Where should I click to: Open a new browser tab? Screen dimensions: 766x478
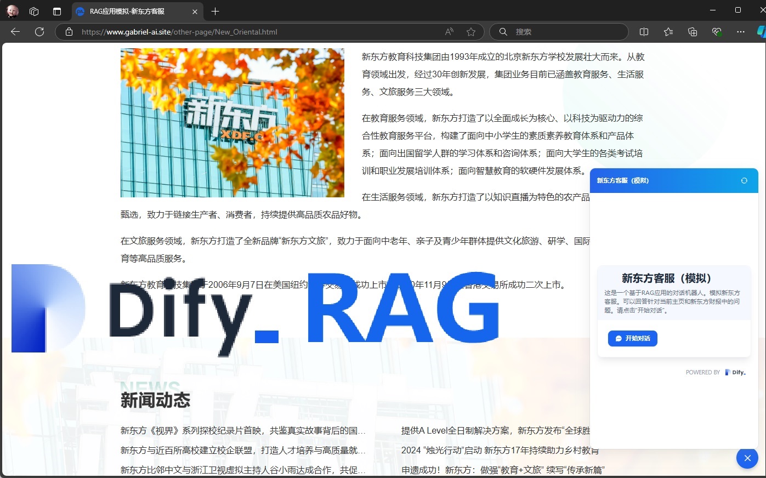click(x=215, y=11)
